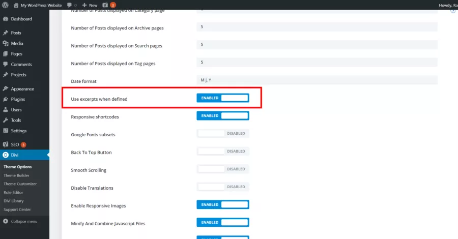The width and height of the screenshot is (458, 239).
Task: Enable the Disable Translations toggle
Action: 223,187
